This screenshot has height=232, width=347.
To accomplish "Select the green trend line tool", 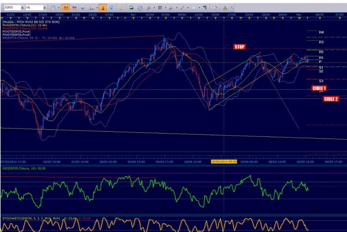I will tap(182, 8).
